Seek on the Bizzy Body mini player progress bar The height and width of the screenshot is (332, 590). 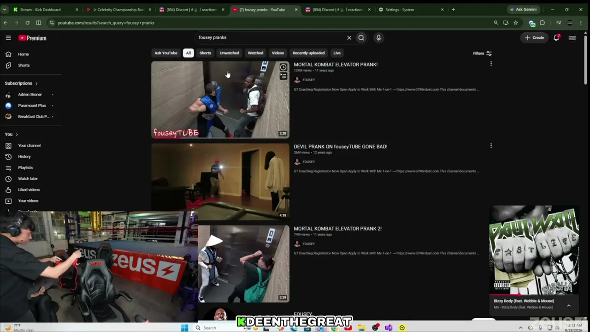click(x=534, y=295)
